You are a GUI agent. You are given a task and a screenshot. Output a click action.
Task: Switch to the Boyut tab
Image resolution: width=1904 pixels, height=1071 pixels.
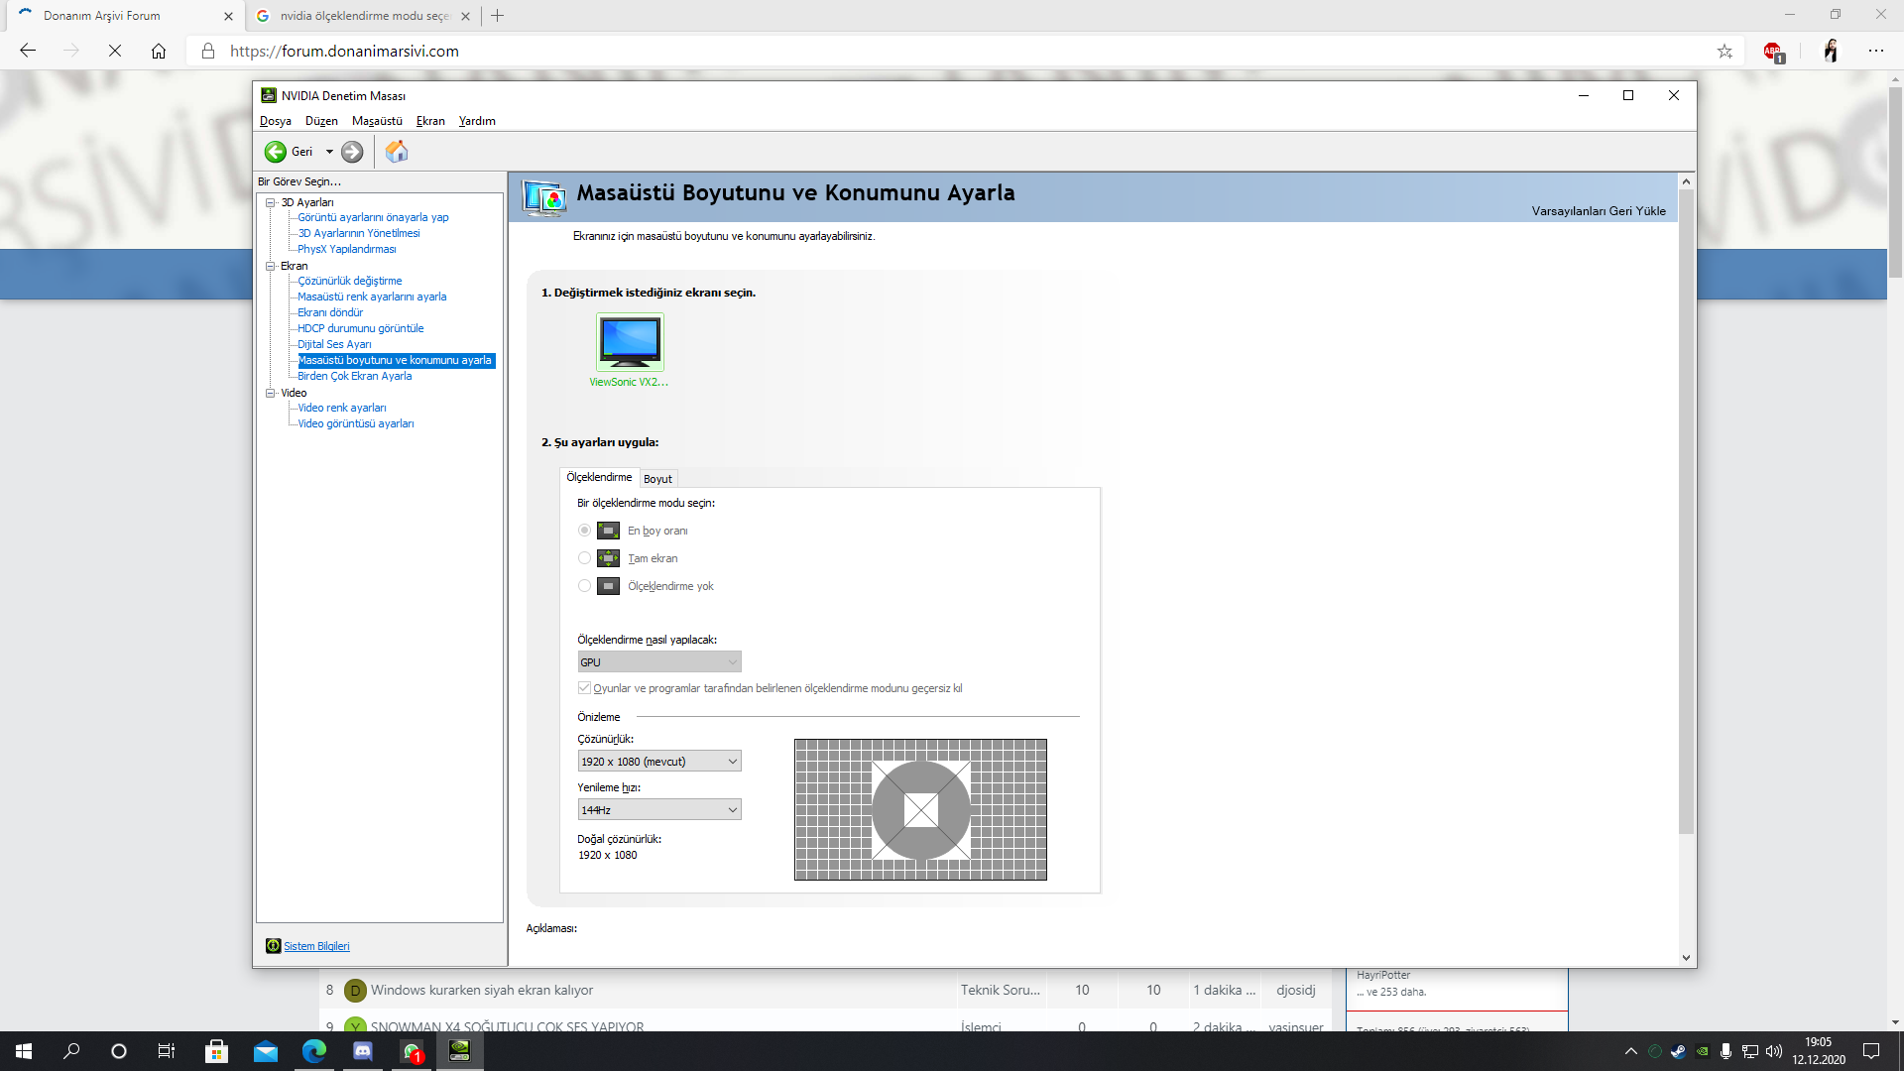click(x=657, y=479)
